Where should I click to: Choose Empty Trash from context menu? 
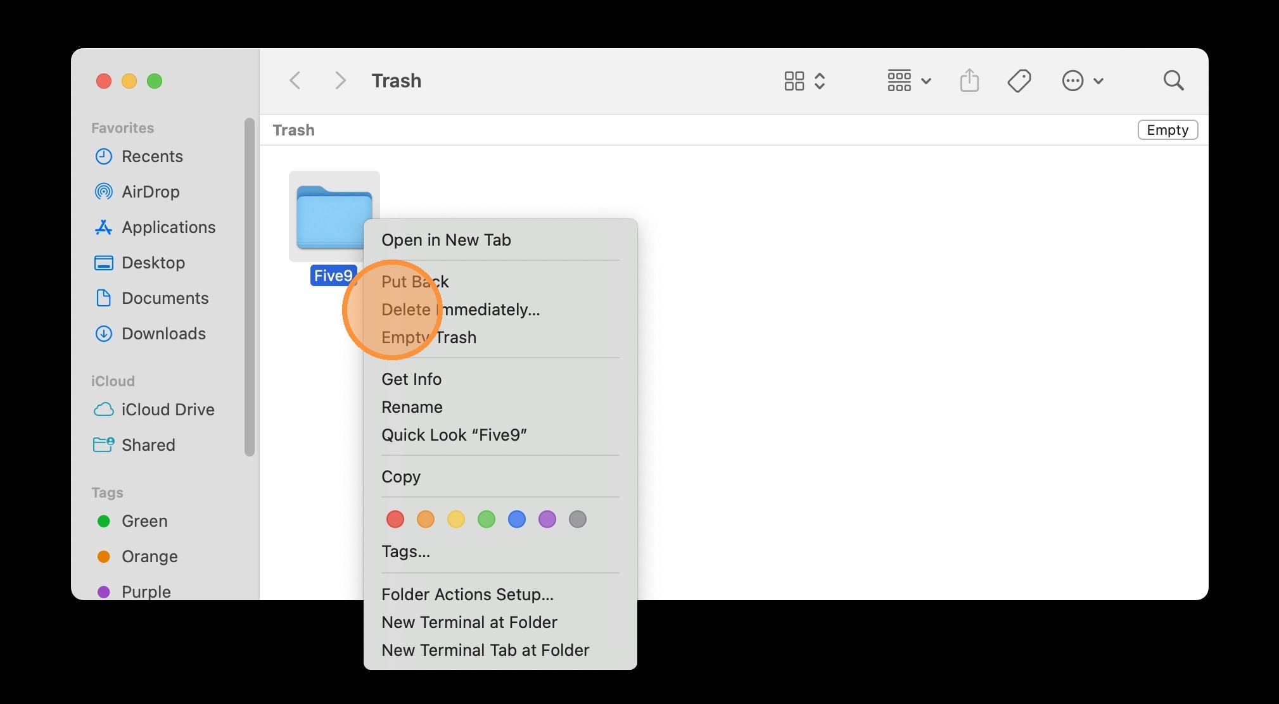(500, 337)
